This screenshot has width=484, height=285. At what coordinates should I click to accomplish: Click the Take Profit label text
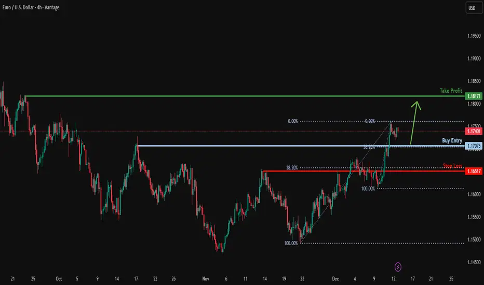(x=451, y=91)
